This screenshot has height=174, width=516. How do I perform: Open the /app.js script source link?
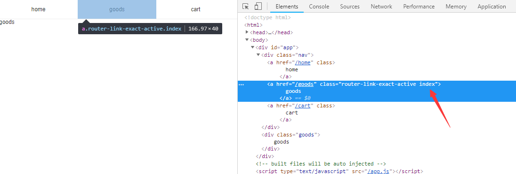tap(379, 171)
